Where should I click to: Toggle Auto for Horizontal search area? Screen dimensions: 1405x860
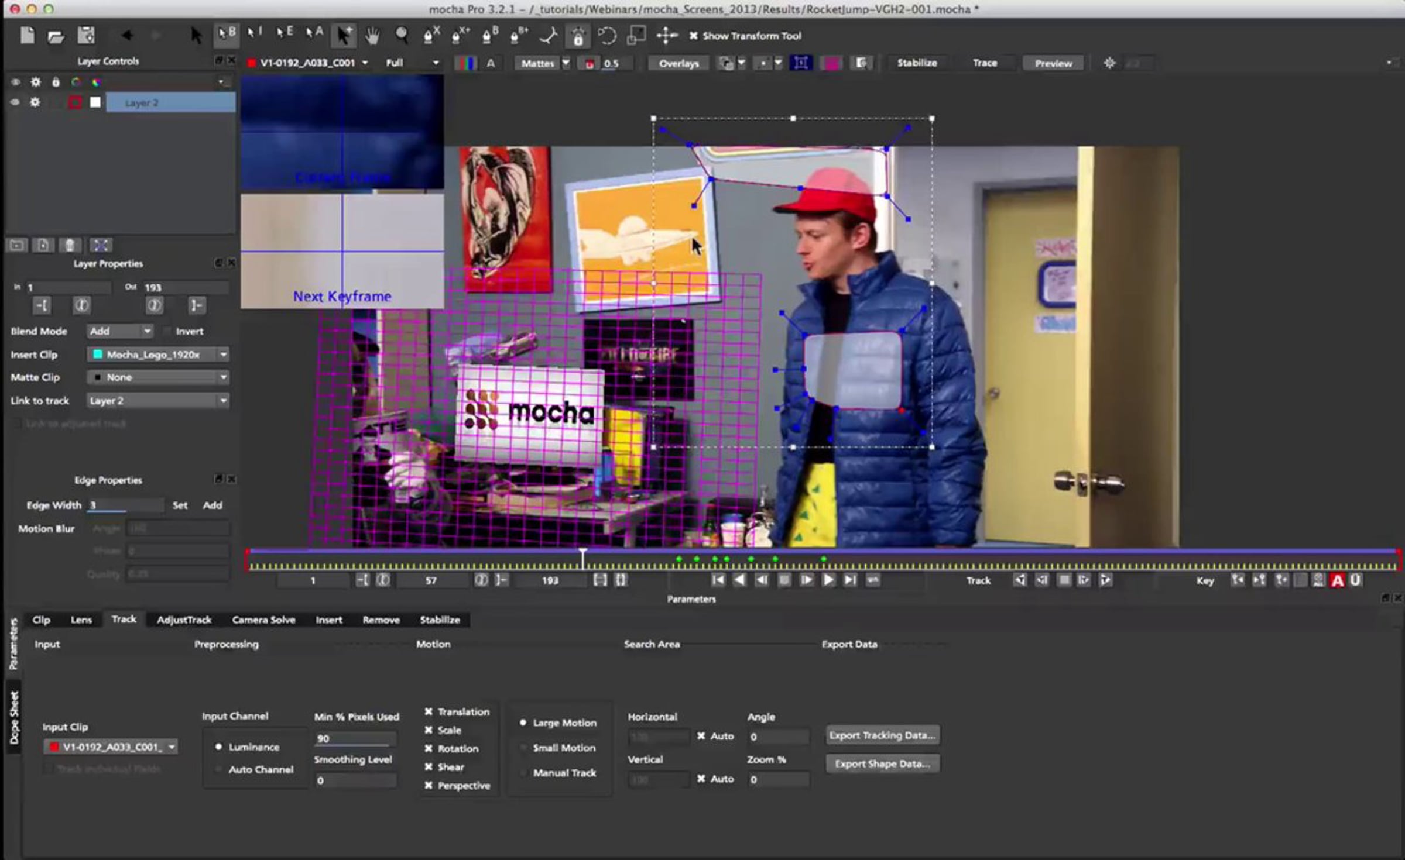coord(701,736)
